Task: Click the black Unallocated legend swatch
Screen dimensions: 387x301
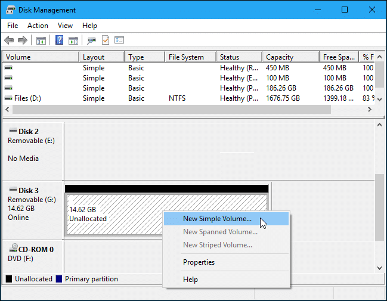Action: click(9, 279)
